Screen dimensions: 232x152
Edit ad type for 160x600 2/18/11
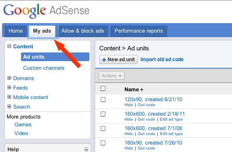click(171, 119)
